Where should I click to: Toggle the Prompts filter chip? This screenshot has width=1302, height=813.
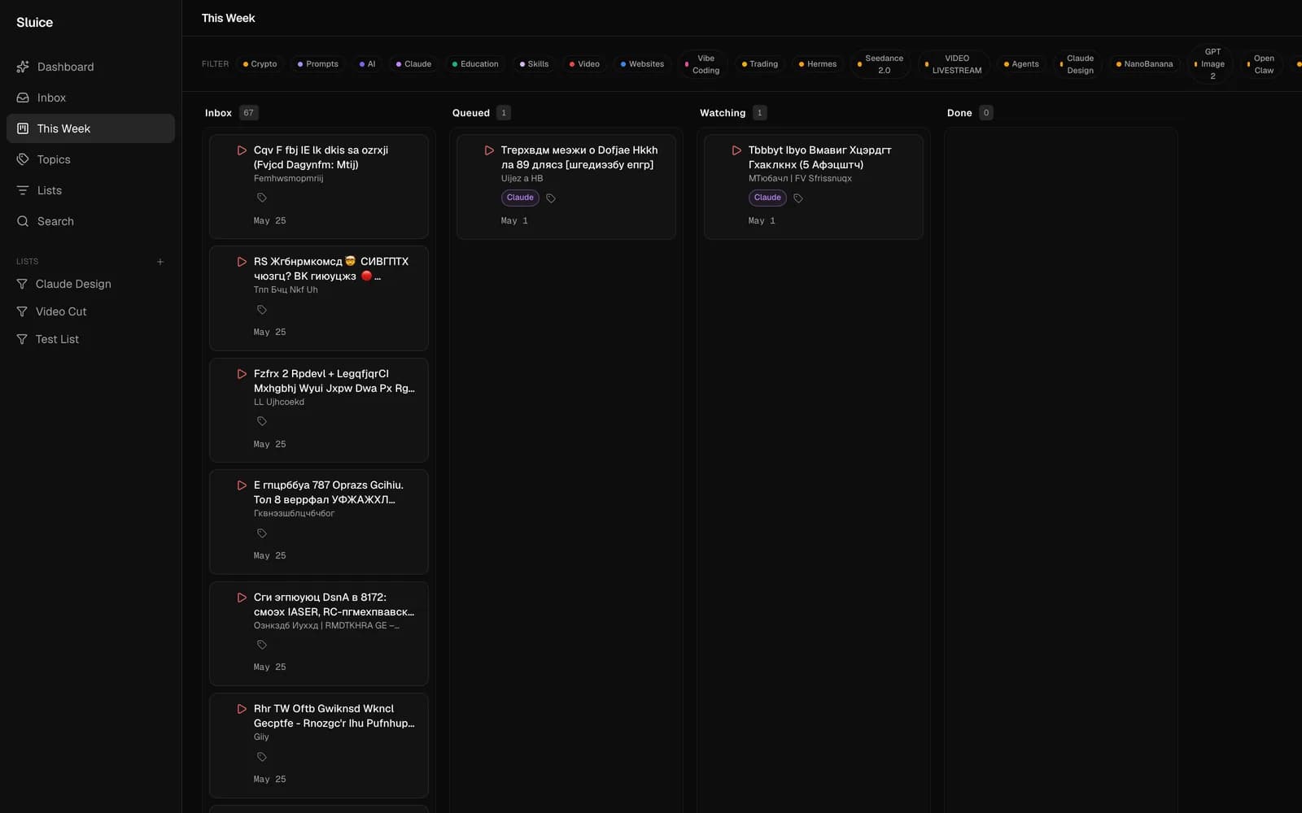coord(318,64)
